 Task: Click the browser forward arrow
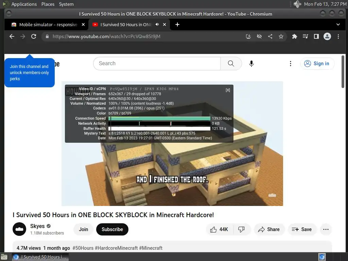[23, 36]
